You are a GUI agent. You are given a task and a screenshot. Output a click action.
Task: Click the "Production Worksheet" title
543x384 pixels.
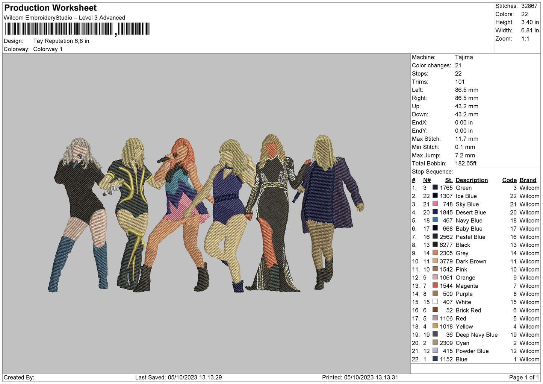pos(50,8)
